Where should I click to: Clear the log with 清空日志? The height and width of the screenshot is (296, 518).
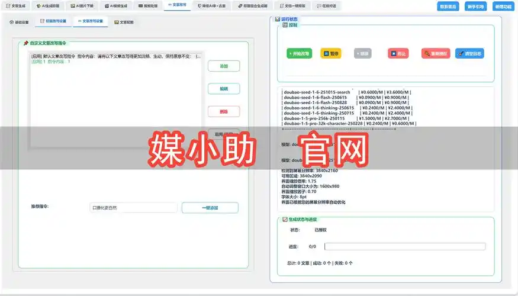(469, 53)
